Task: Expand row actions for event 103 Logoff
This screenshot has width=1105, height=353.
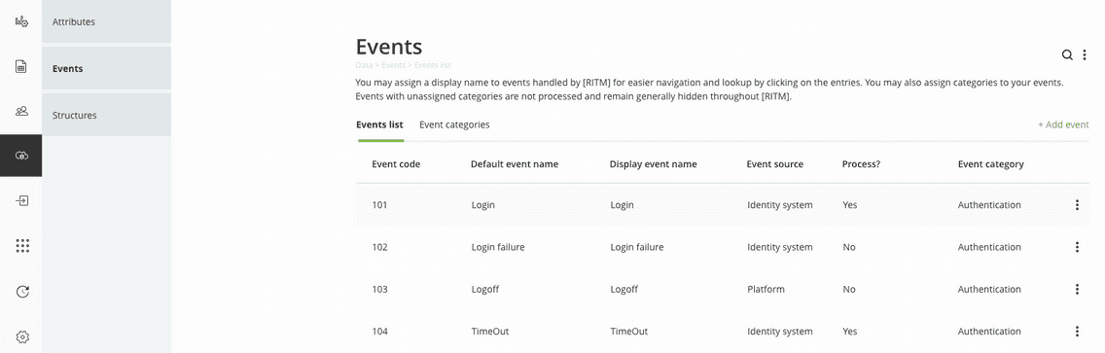Action: [1077, 289]
